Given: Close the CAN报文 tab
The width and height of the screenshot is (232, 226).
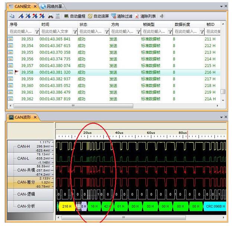Looking at the screenshot, I should point(35,6).
